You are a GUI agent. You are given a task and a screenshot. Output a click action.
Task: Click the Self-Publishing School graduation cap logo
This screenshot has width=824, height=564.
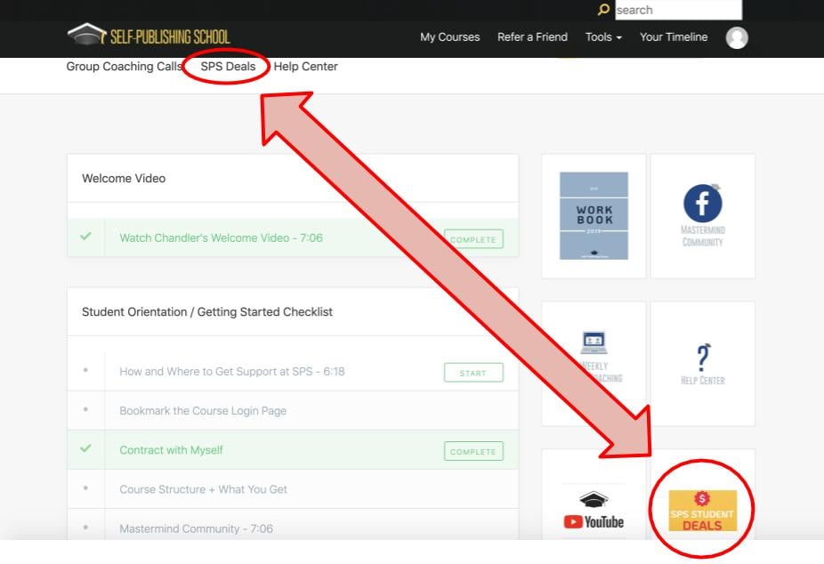coord(86,34)
